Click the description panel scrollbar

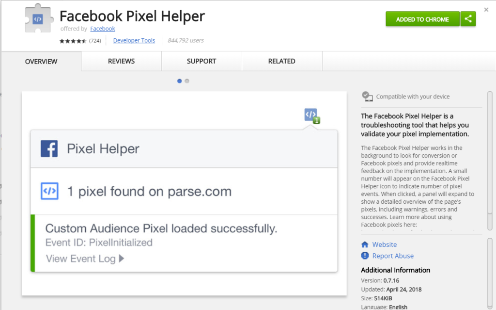(490, 161)
